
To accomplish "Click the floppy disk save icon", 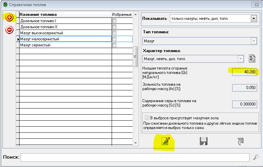I will point(203,141).
